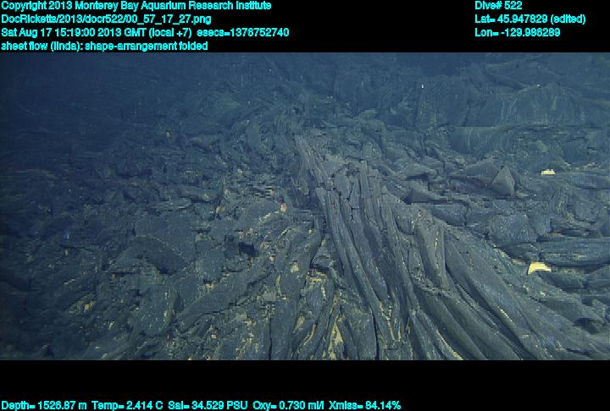Click the Oxy= 0.730 ml/l reading
The image size is (610, 411).
(288, 406)
